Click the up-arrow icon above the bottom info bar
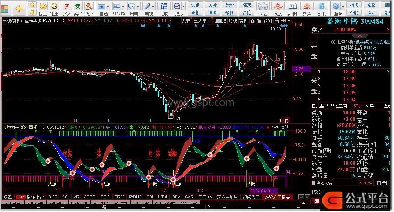394x212 pixels. [x=303, y=203]
